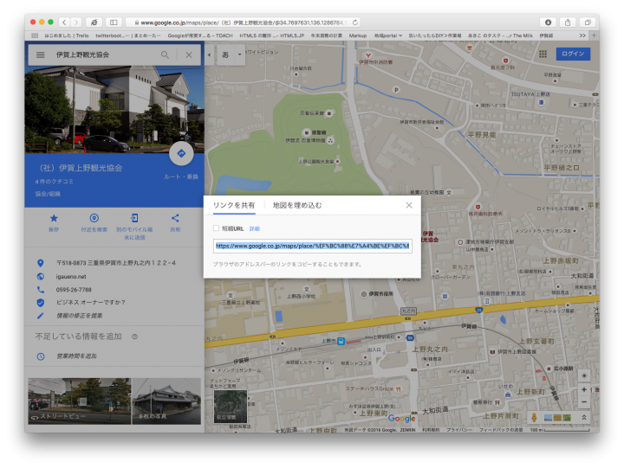Click the ログイン button

(573, 54)
